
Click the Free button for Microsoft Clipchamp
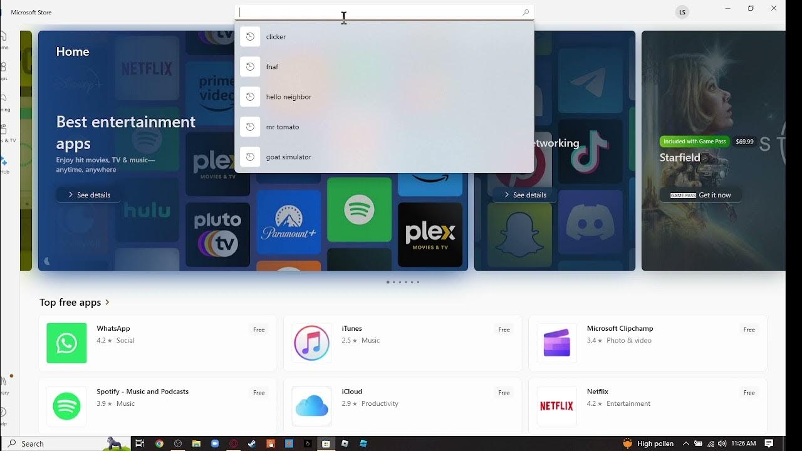[749, 329]
